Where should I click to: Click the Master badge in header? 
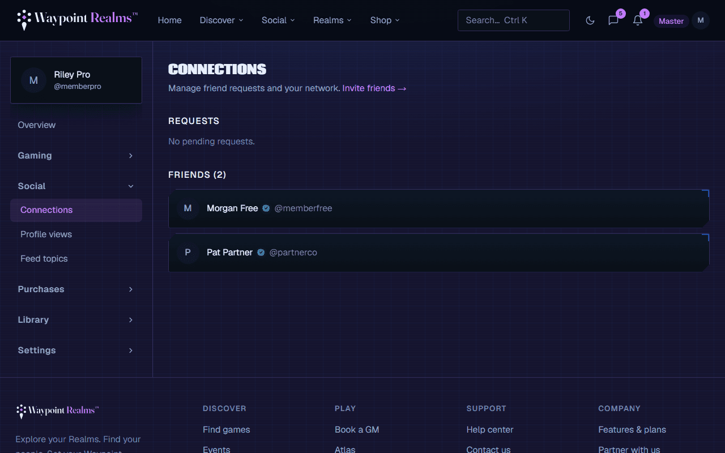click(x=671, y=21)
